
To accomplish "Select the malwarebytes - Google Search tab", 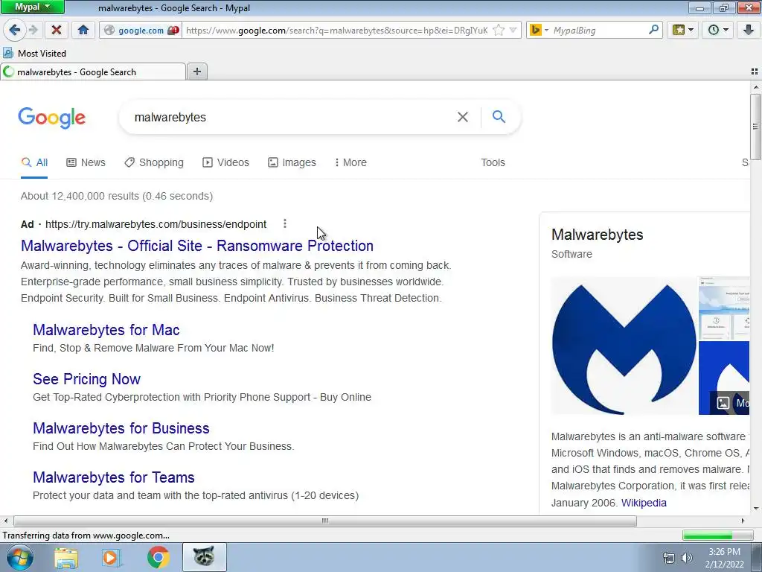I will coord(92,72).
